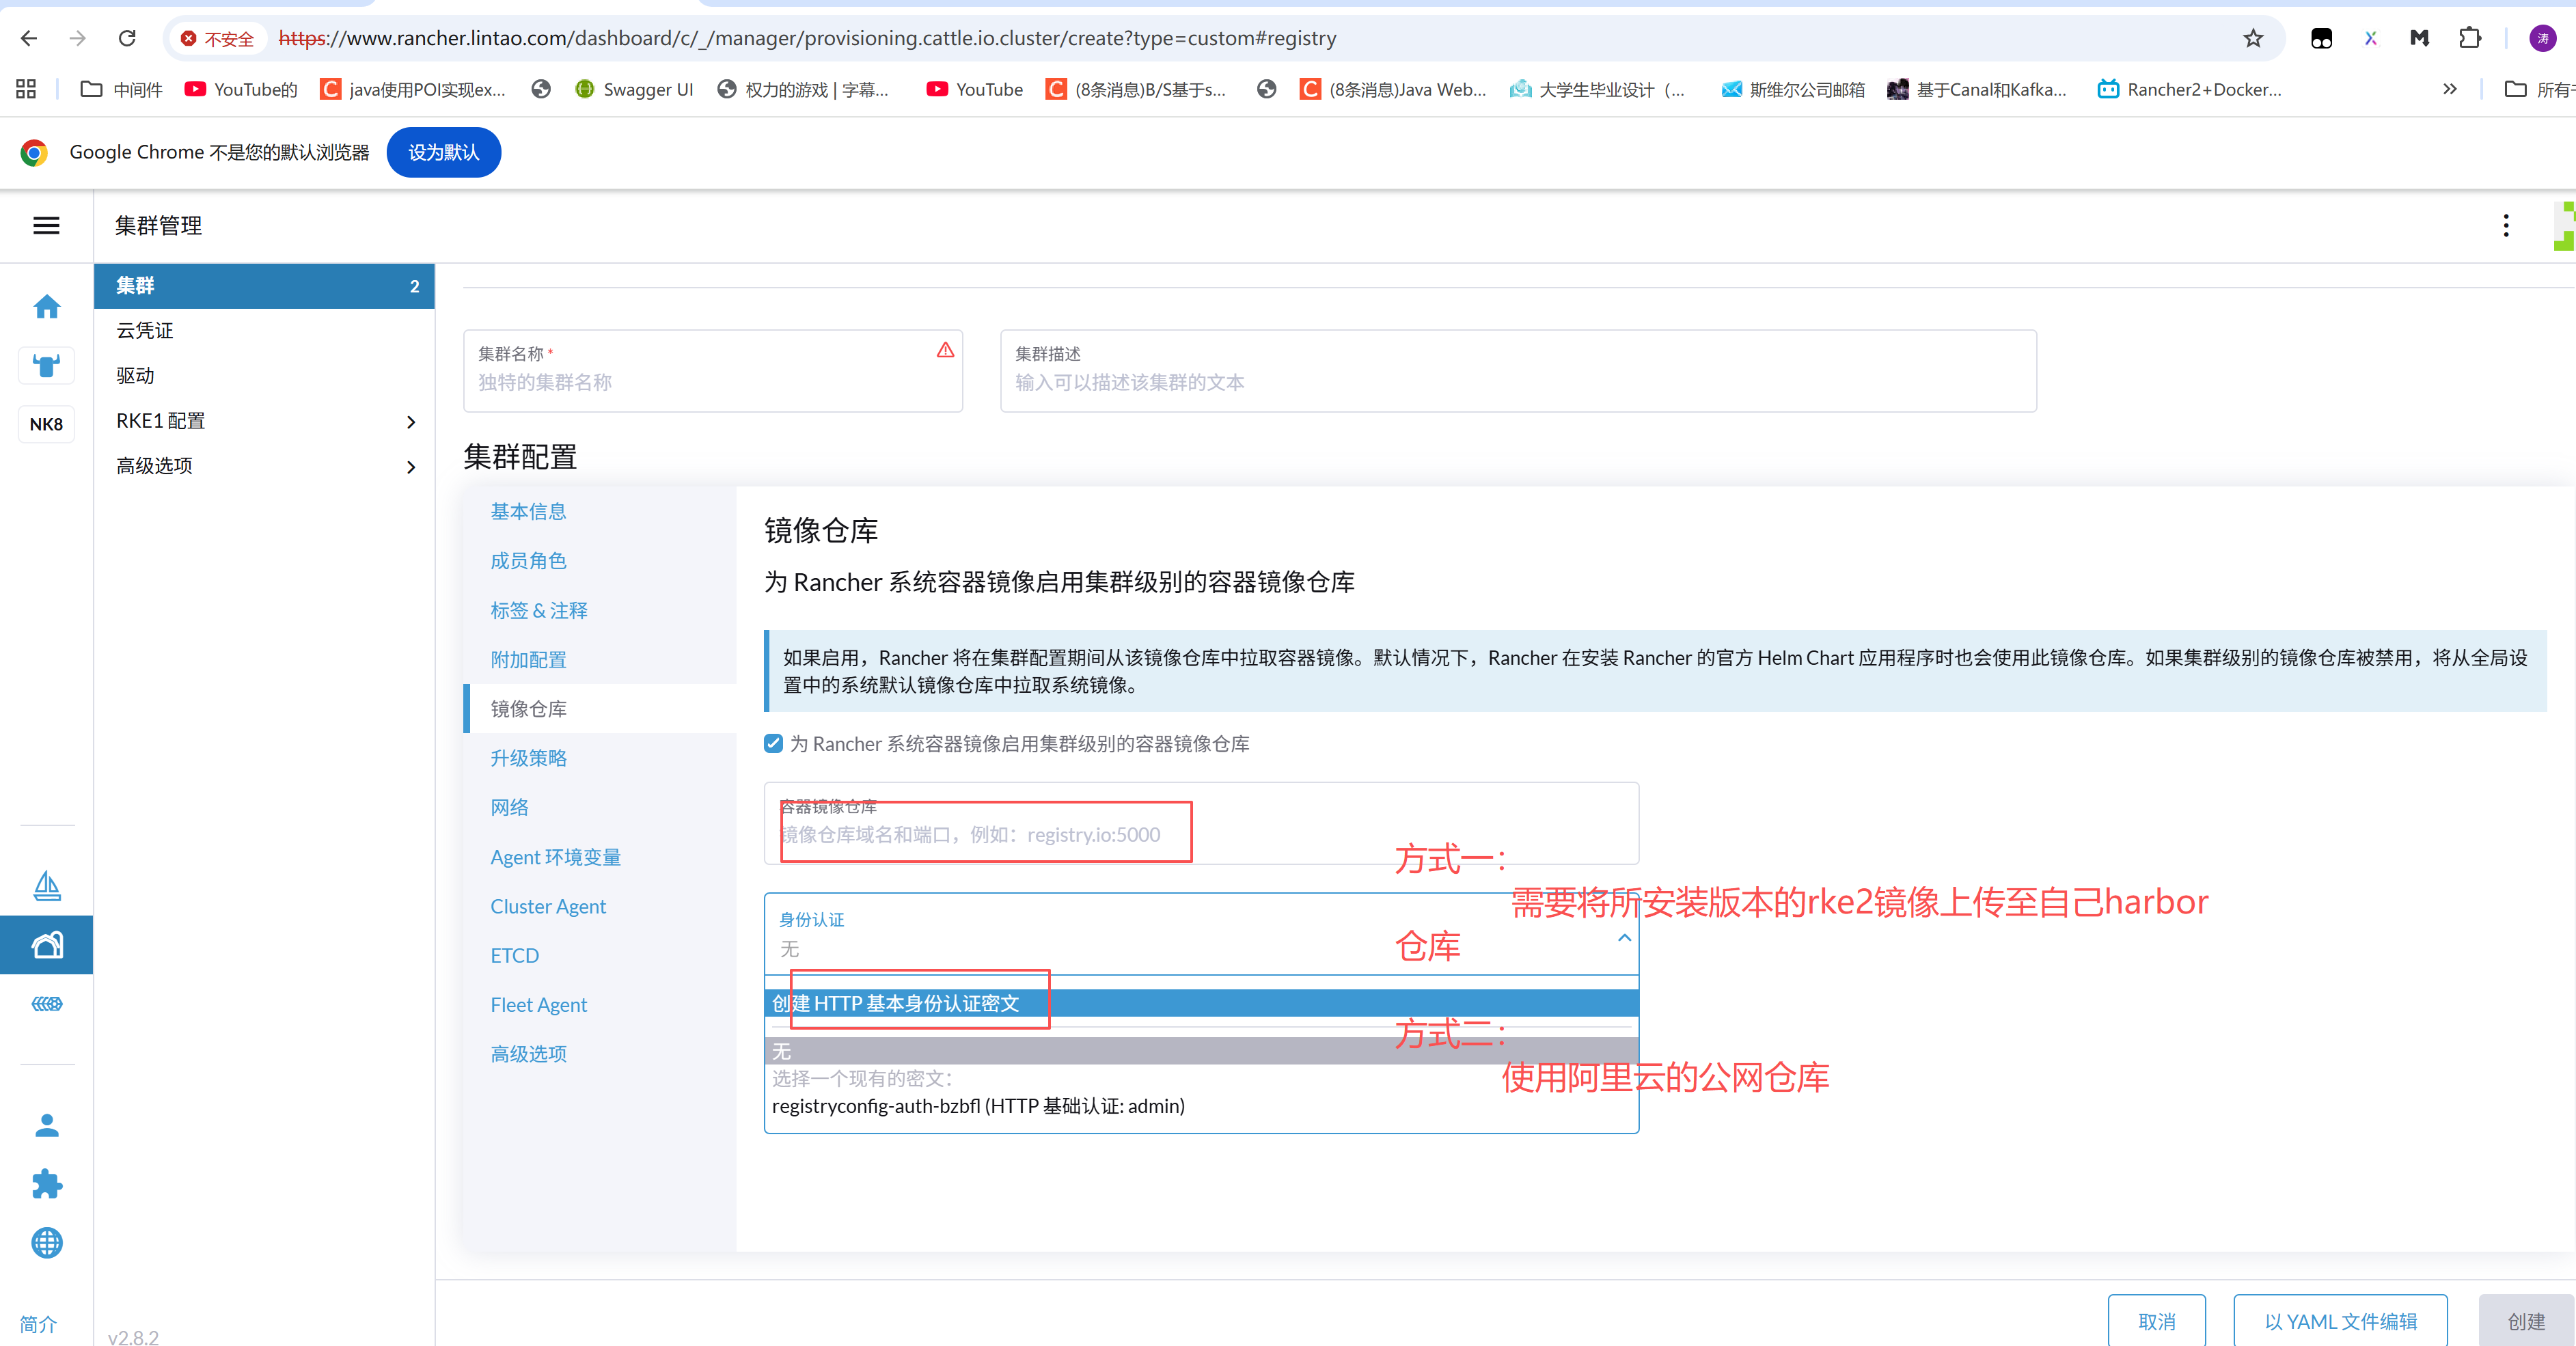Open the NK8 cluster badge
Screen dimensions: 2576x1346
pyautogui.click(x=47, y=424)
